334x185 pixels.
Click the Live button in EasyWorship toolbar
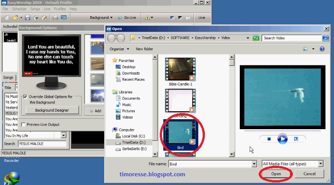201,17
